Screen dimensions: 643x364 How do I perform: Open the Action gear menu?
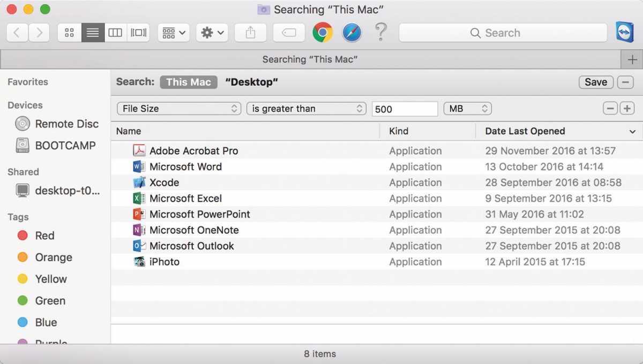pyautogui.click(x=212, y=33)
